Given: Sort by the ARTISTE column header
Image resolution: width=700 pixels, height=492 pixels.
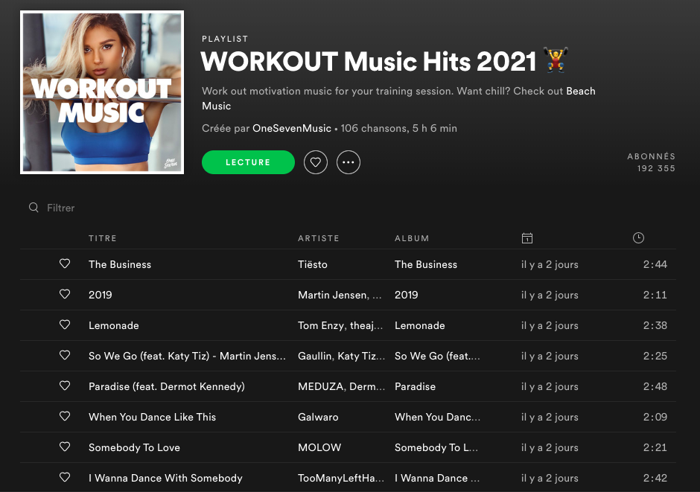Looking at the screenshot, I should (x=319, y=238).
